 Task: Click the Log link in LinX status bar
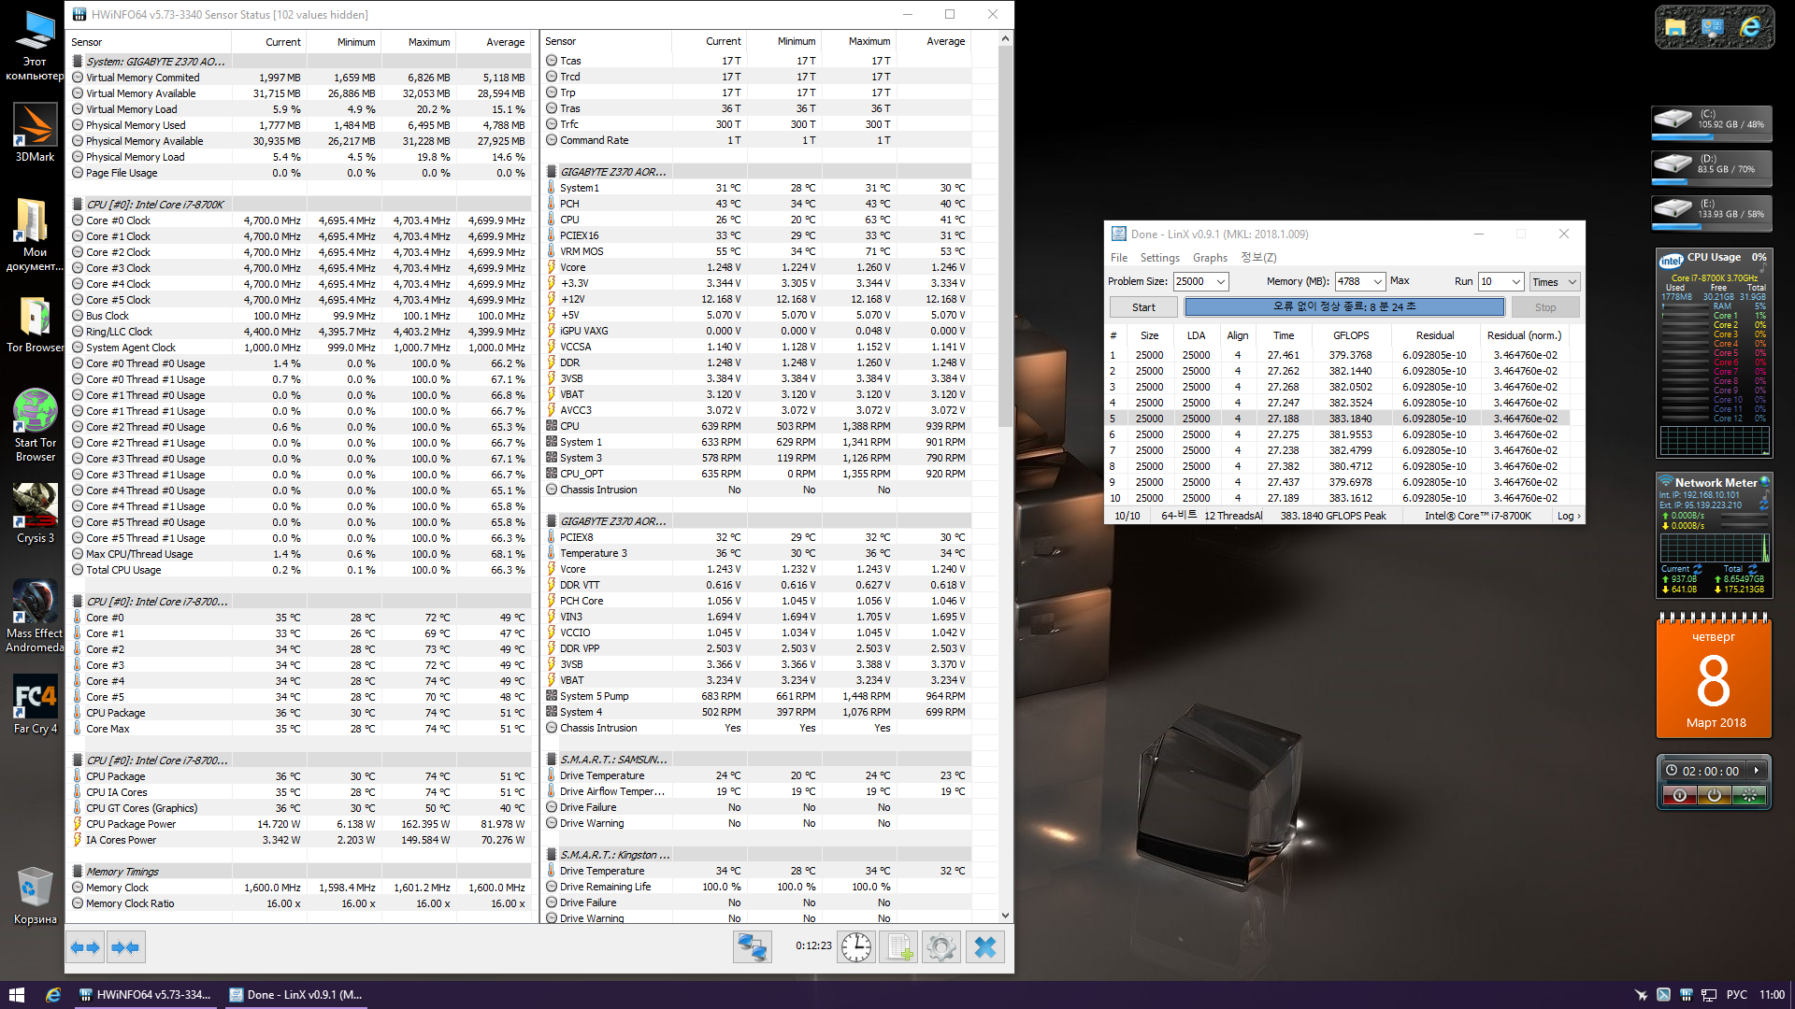1568,516
